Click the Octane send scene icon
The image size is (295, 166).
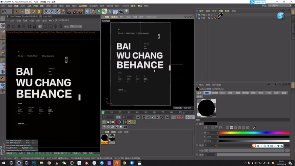9,26
